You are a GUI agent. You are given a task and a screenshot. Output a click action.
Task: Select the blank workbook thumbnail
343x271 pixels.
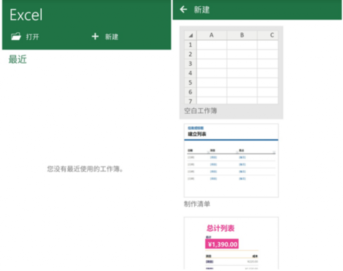[x=231, y=67]
